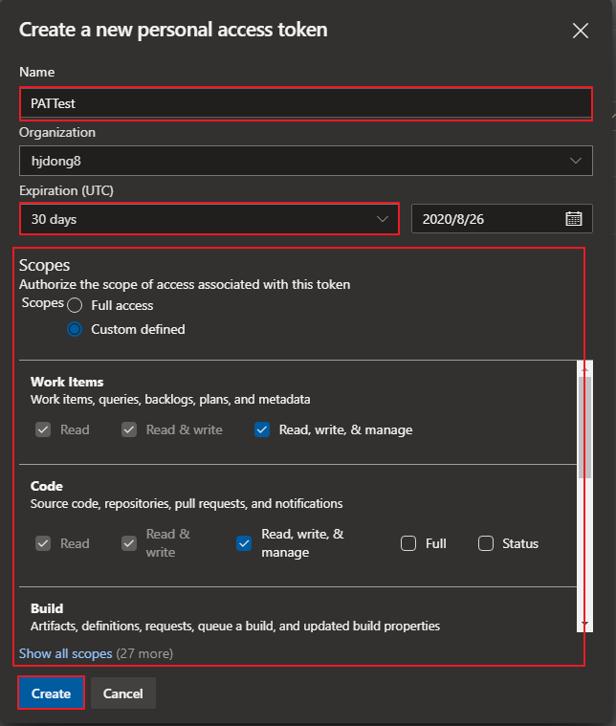This screenshot has width=616, height=726.
Task: Click the expiration date field 2020/8/26
Action: click(501, 218)
